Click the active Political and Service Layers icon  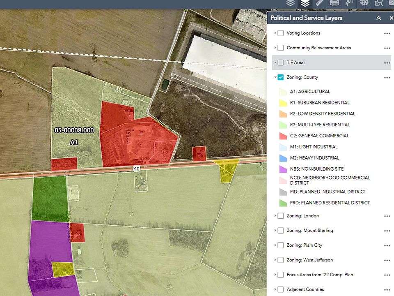[305, 3]
